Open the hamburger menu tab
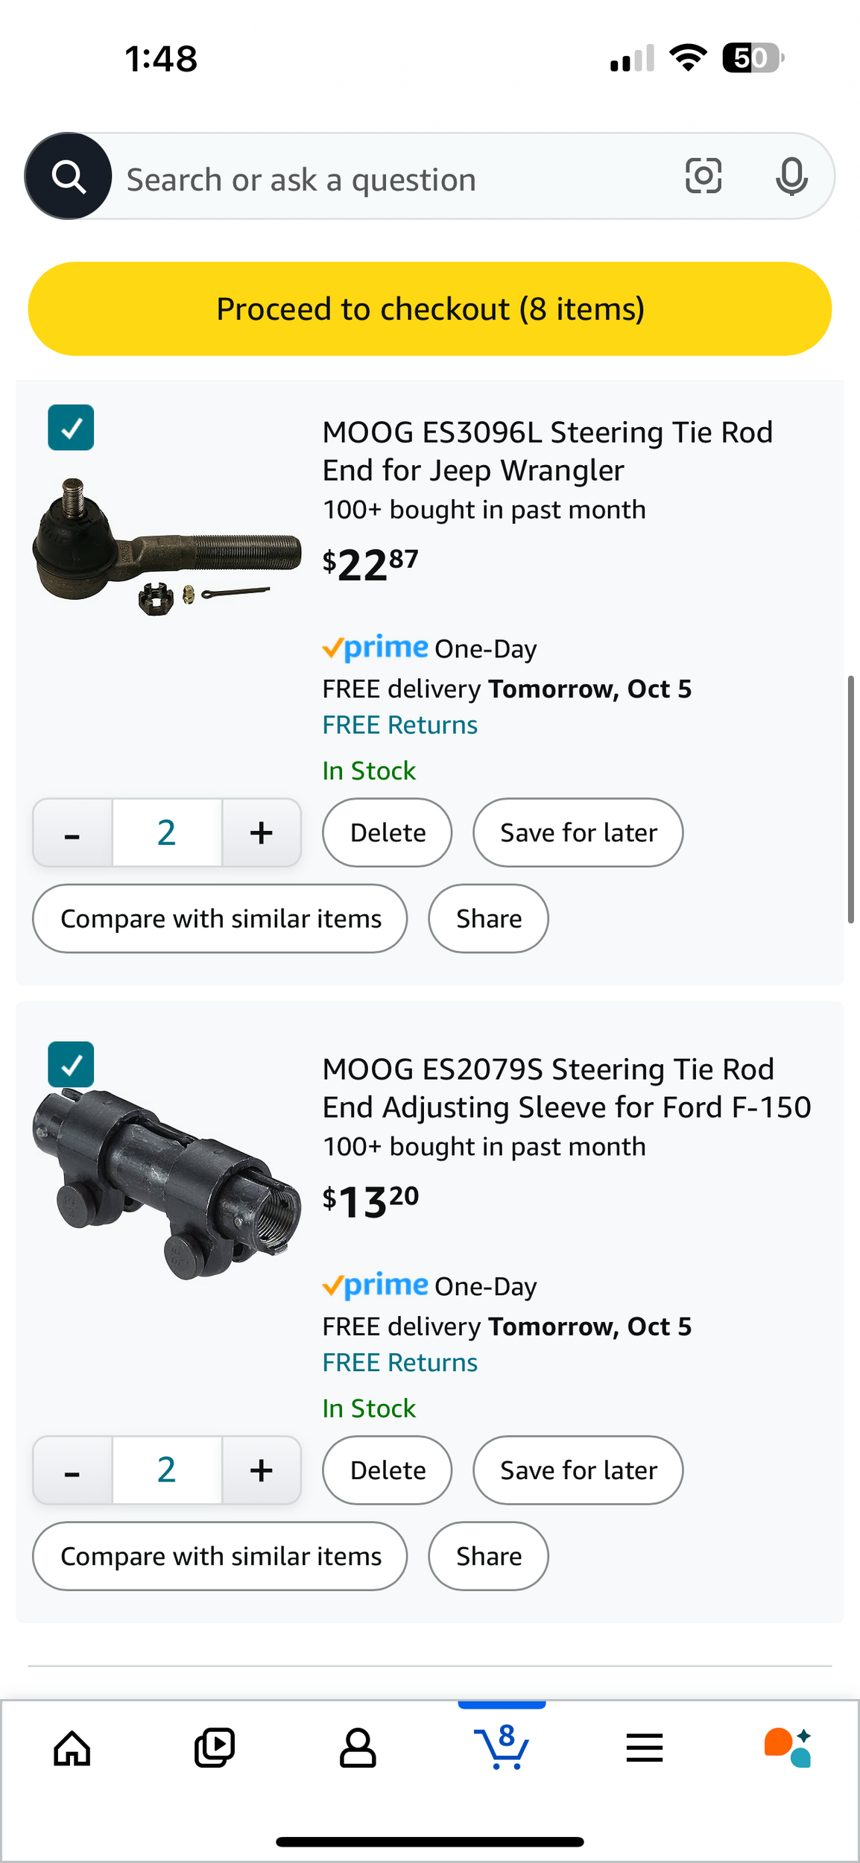This screenshot has height=1863, width=860. point(645,1747)
